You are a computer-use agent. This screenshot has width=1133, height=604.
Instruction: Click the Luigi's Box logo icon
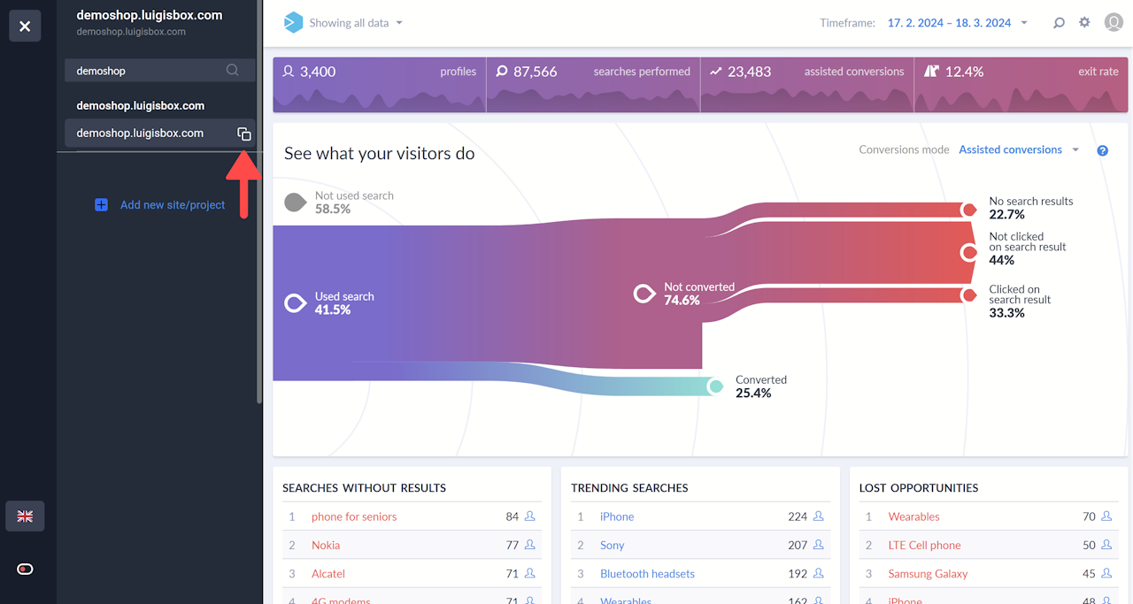[293, 23]
